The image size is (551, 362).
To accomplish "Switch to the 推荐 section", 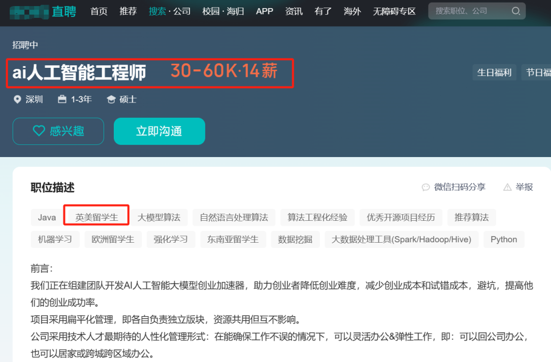I will point(128,11).
